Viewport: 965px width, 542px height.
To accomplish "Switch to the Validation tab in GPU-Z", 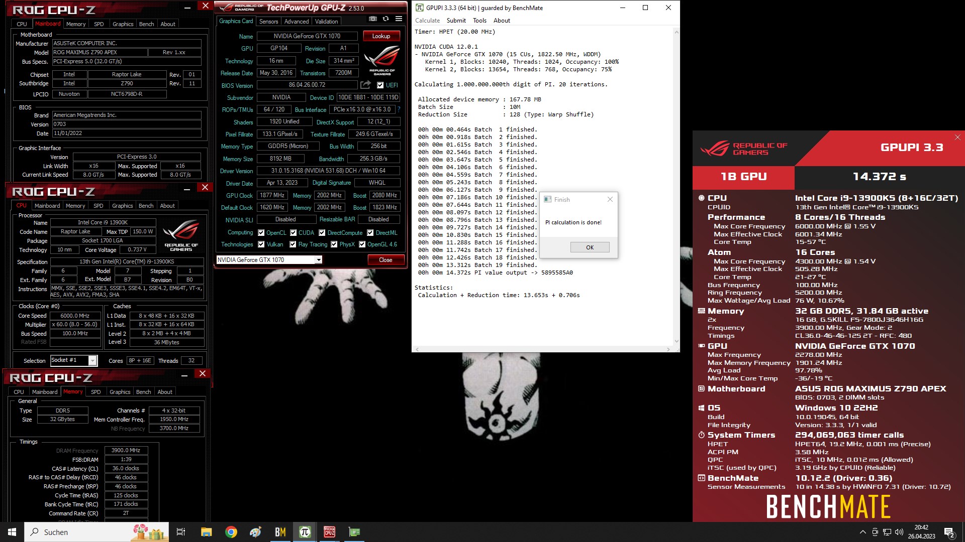I will pos(327,22).
